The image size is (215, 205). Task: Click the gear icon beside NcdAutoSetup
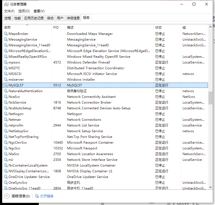point(6,108)
